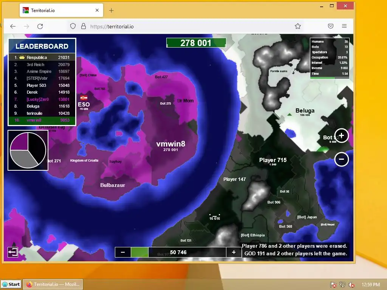Click Bot 568 territory label
The height and width of the screenshot is (290, 387).
[286, 227]
